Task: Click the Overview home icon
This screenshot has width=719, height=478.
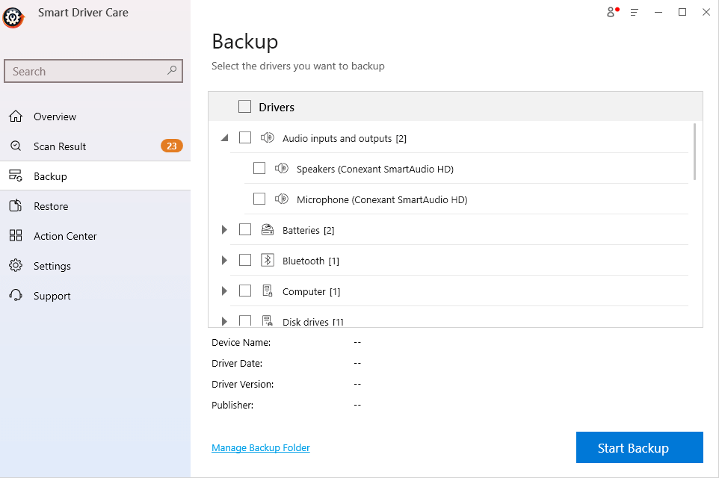Action: (x=16, y=117)
